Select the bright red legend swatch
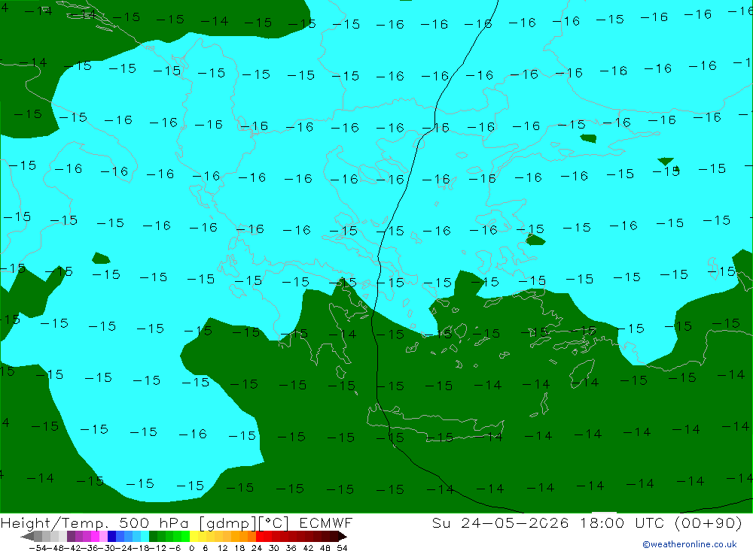 point(260,536)
